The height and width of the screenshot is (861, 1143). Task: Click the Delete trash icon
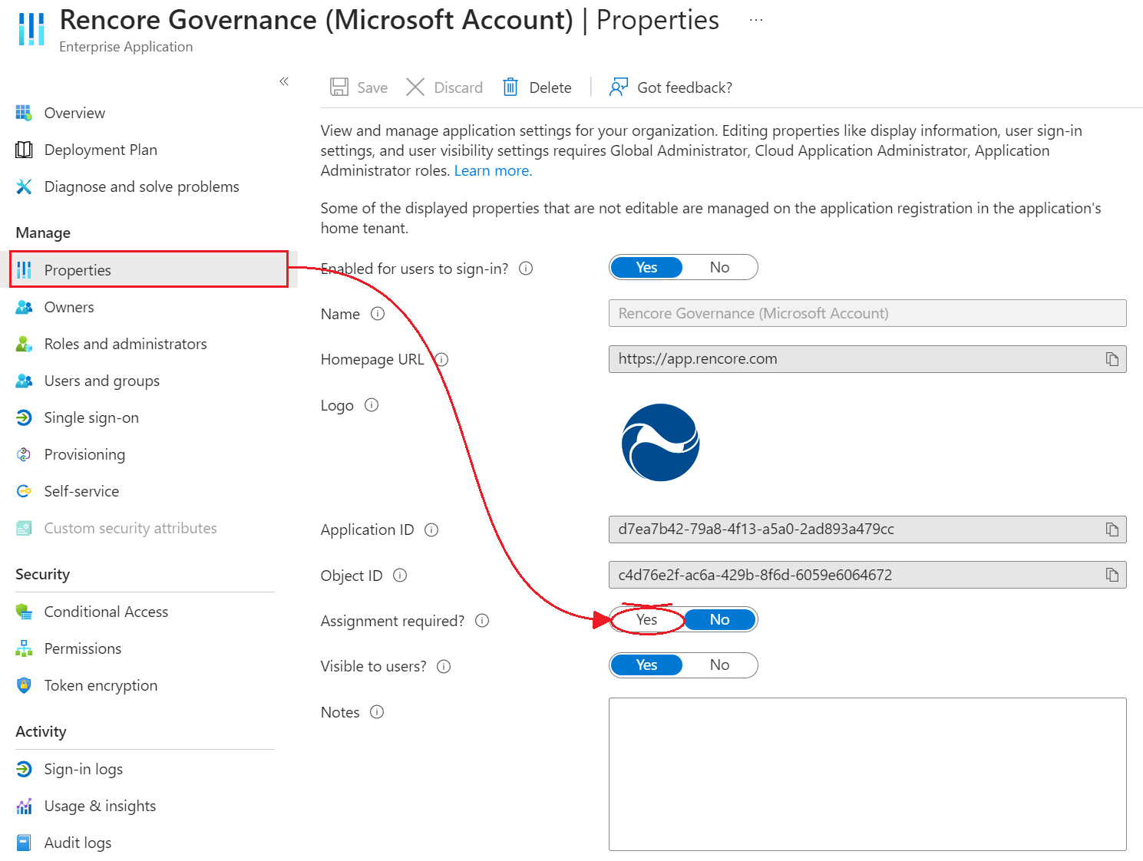pos(510,87)
